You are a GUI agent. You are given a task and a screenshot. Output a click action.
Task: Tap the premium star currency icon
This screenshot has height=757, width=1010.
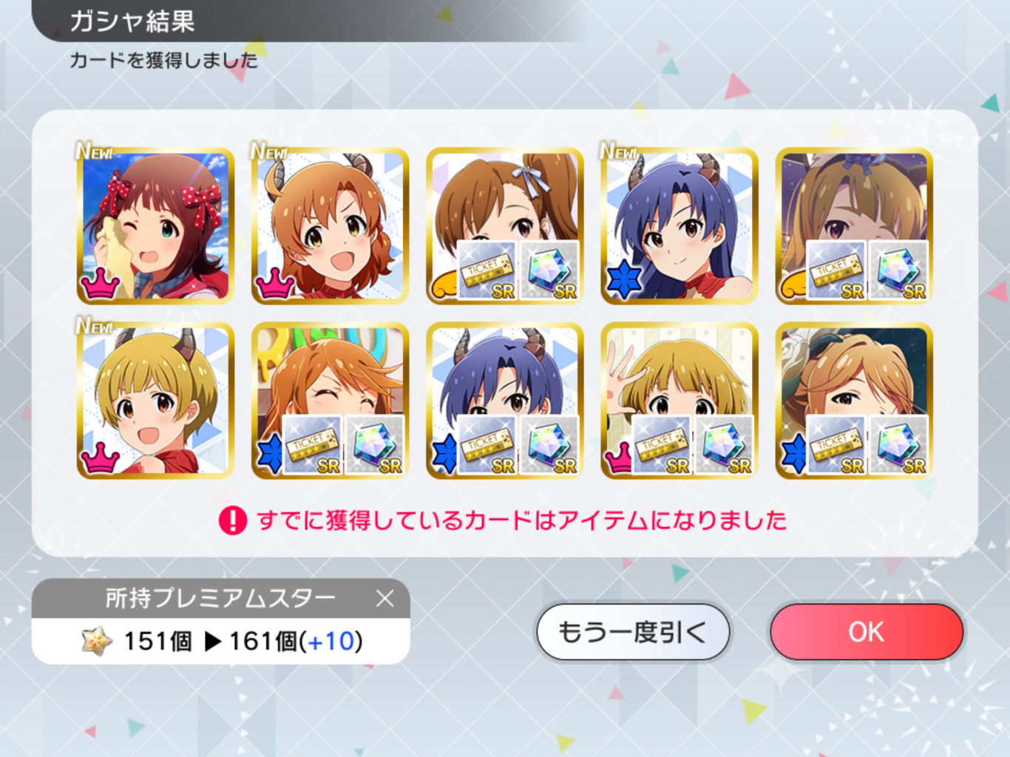(x=97, y=641)
